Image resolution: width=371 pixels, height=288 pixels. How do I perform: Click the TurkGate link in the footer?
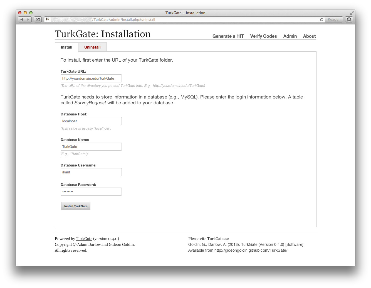point(84,239)
